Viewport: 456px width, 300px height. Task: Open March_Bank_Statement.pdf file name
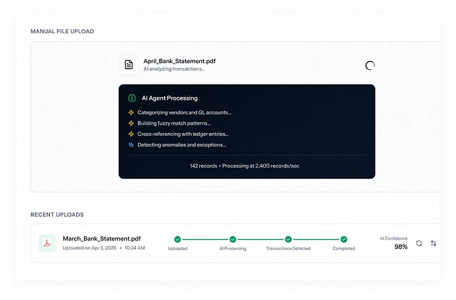[102, 239]
